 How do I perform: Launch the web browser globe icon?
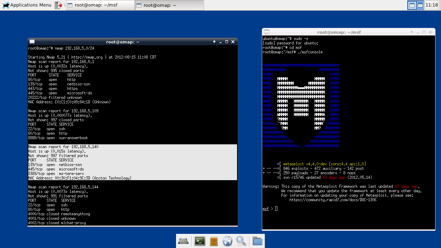[x=227, y=241]
